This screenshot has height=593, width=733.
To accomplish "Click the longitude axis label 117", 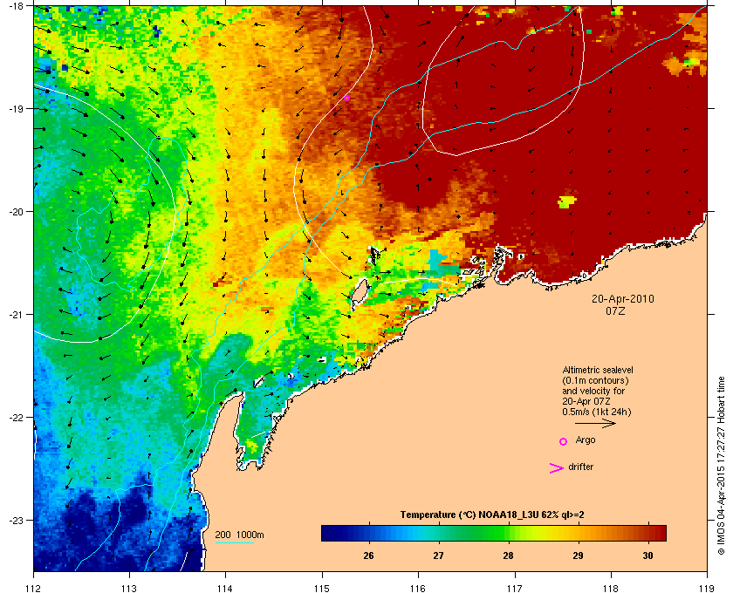I will coord(515,588).
